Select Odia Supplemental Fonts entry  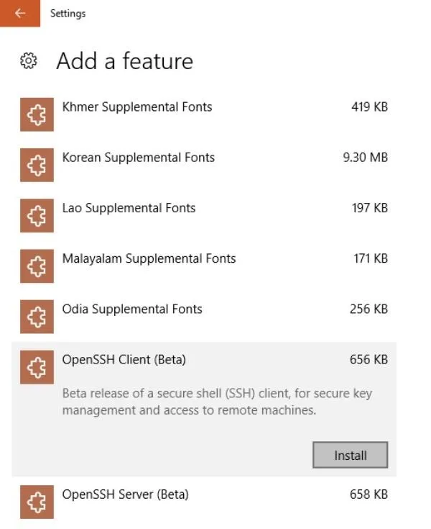coord(204,317)
